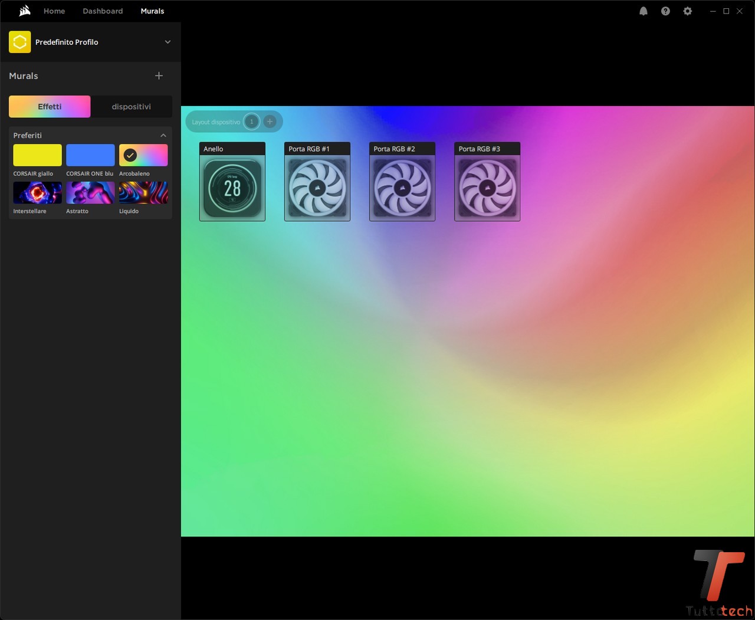Go to the Home tab
This screenshot has height=620, width=755.
[x=54, y=11]
